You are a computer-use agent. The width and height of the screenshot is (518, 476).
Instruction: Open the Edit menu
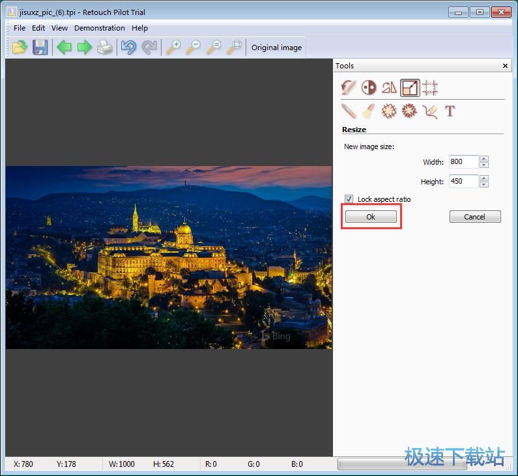pyautogui.click(x=38, y=28)
